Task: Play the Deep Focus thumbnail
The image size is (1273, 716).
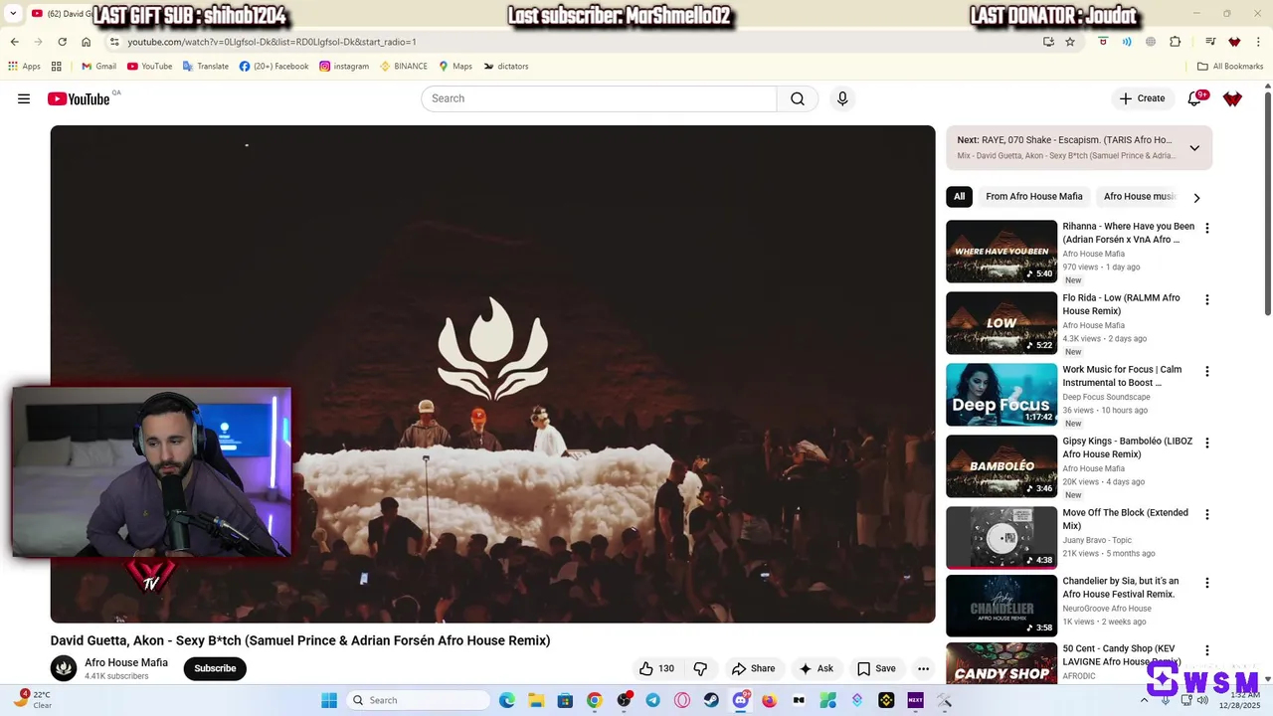Action: click(x=1001, y=394)
